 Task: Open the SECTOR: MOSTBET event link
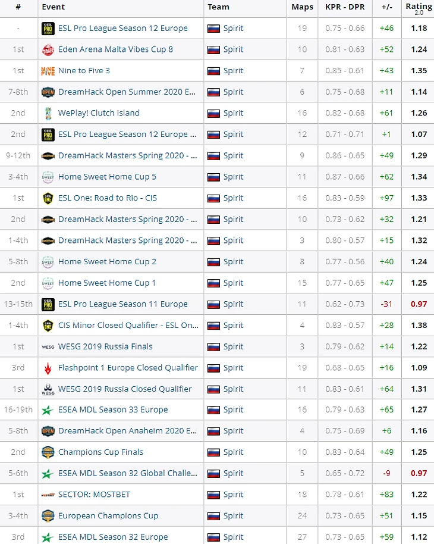pos(94,495)
